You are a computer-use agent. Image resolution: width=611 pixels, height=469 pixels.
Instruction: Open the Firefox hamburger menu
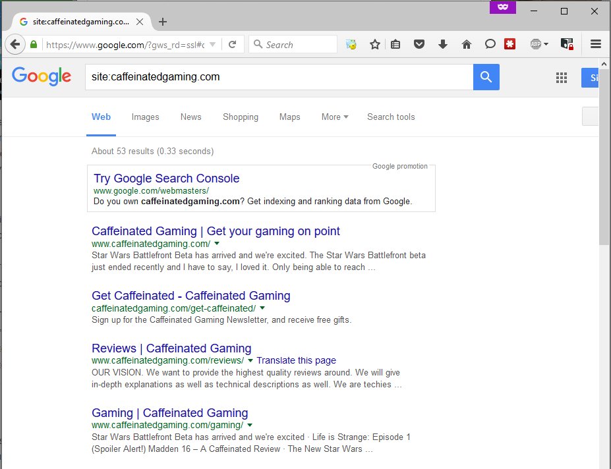(596, 44)
